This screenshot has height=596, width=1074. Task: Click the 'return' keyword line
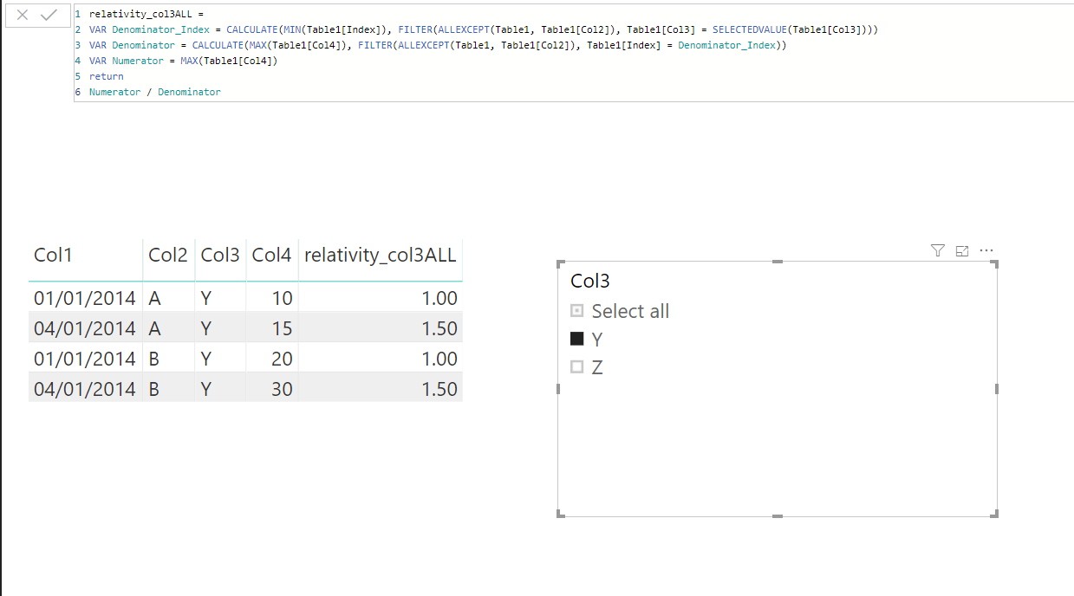[106, 76]
